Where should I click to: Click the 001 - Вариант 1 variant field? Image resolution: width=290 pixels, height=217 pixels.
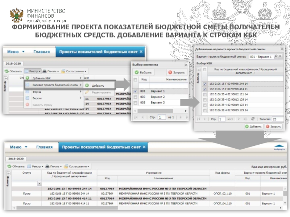(x=261, y=57)
